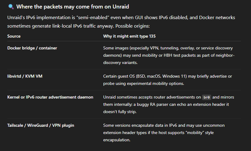Screen dimensions: 251x151
Task: Click 'Tailscale / WireGuard / VPN plugin' cell
Action: point(41,125)
